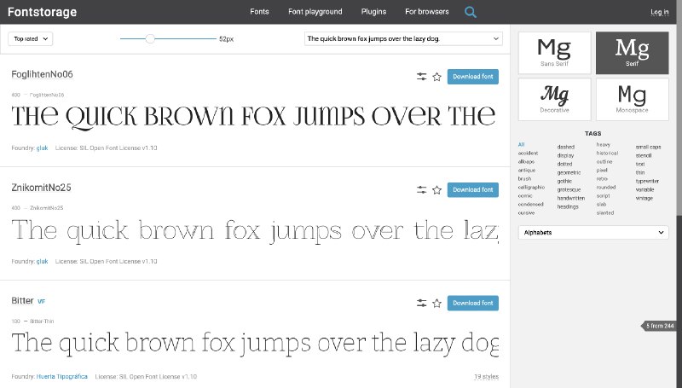Open the ZnikomitNo25 font title
Image resolution: width=682 pixels, height=388 pixels.
[41, 188]
